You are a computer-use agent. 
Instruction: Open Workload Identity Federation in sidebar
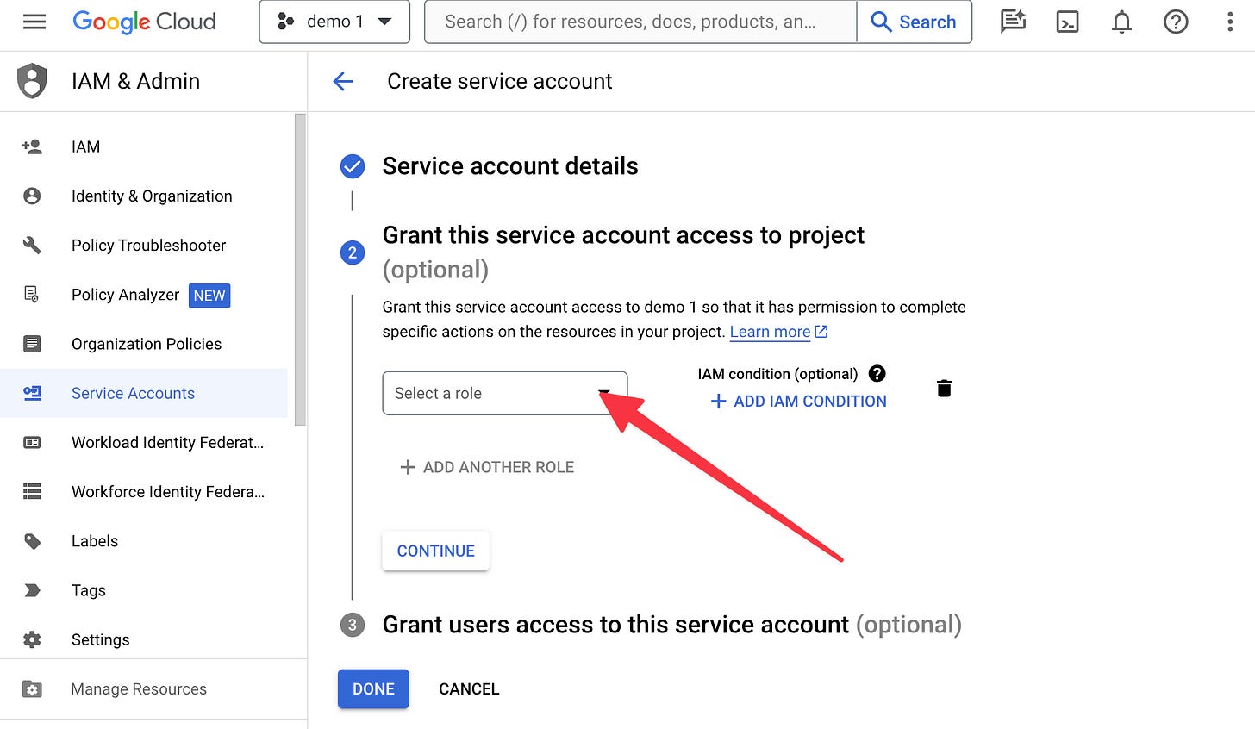point(144,442)
